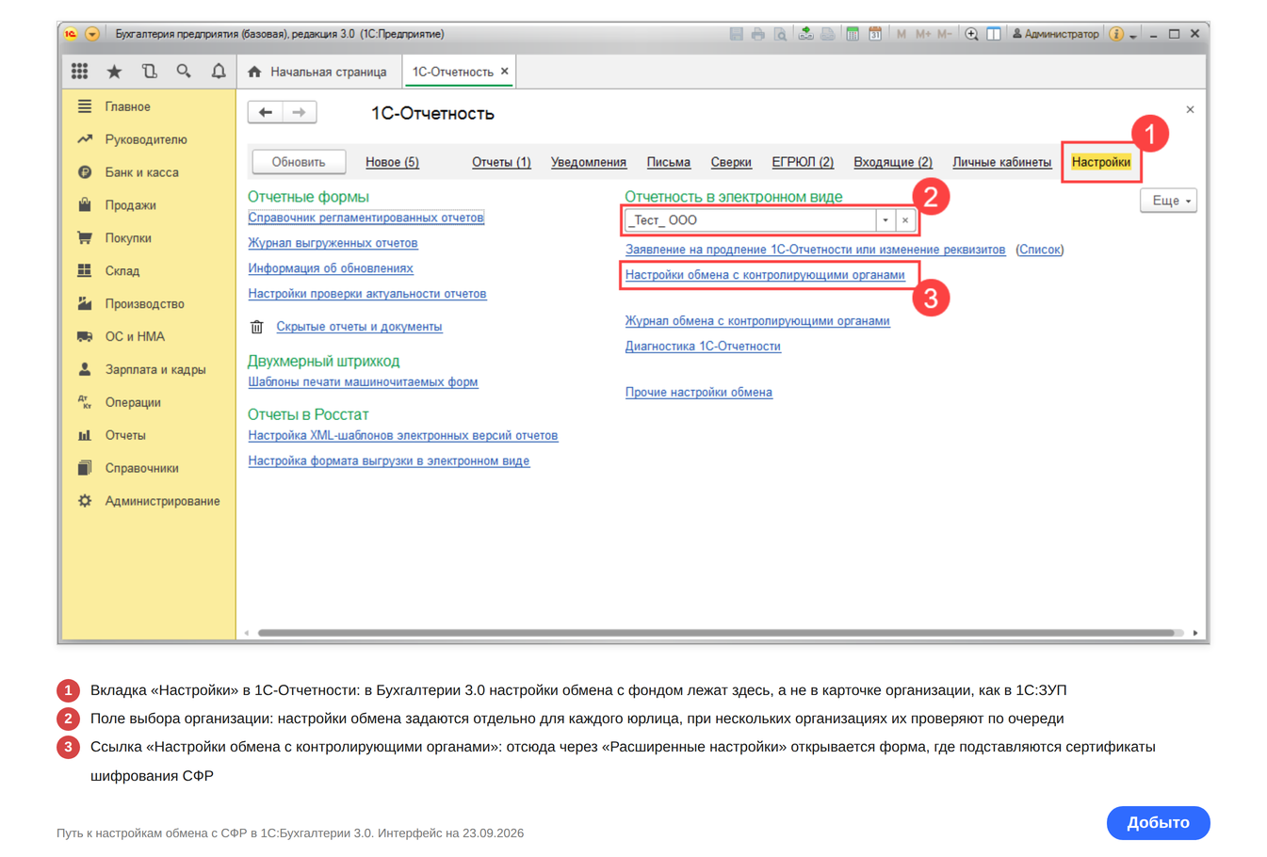Switch to the Начальная страница tab
The height and width of the screenshot is (857, 1267).
pos(317,72)
